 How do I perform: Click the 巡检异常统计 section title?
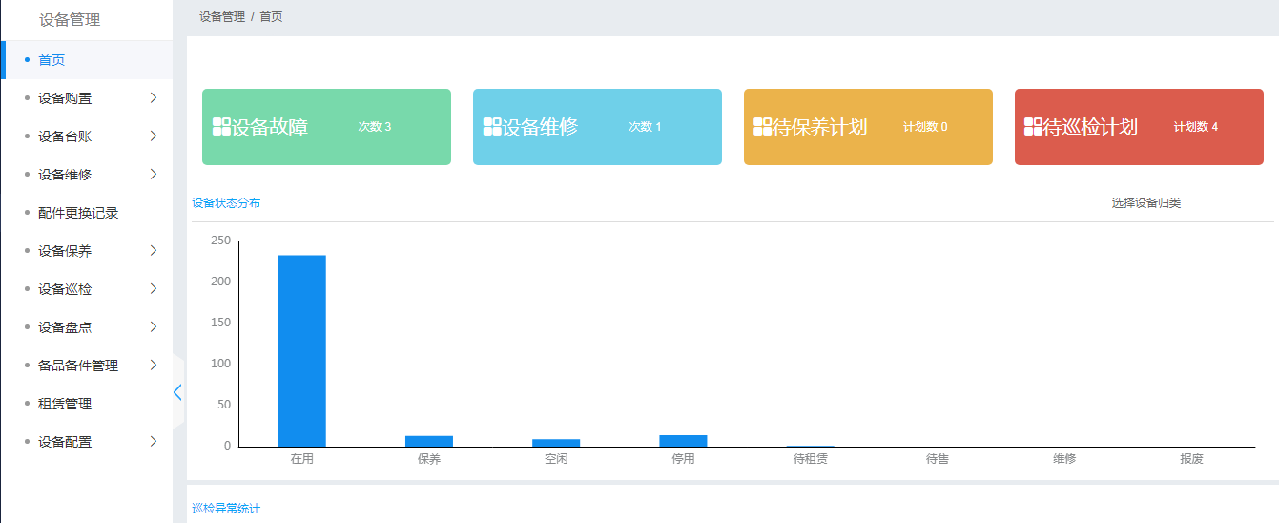pos(226,509)
